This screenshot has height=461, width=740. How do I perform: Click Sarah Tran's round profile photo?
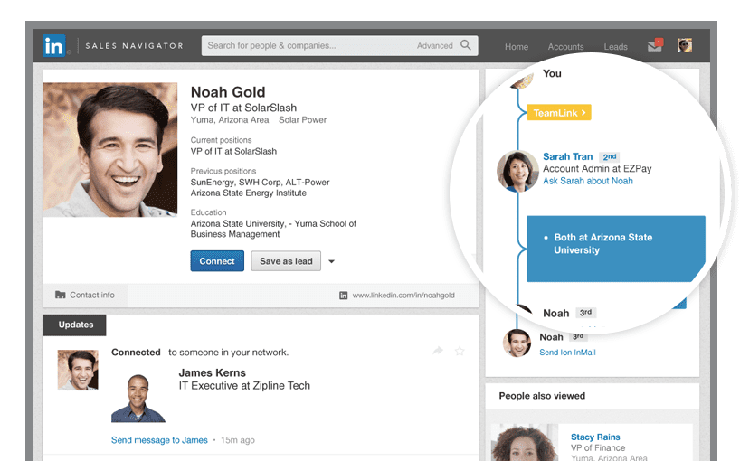[517, 171]
